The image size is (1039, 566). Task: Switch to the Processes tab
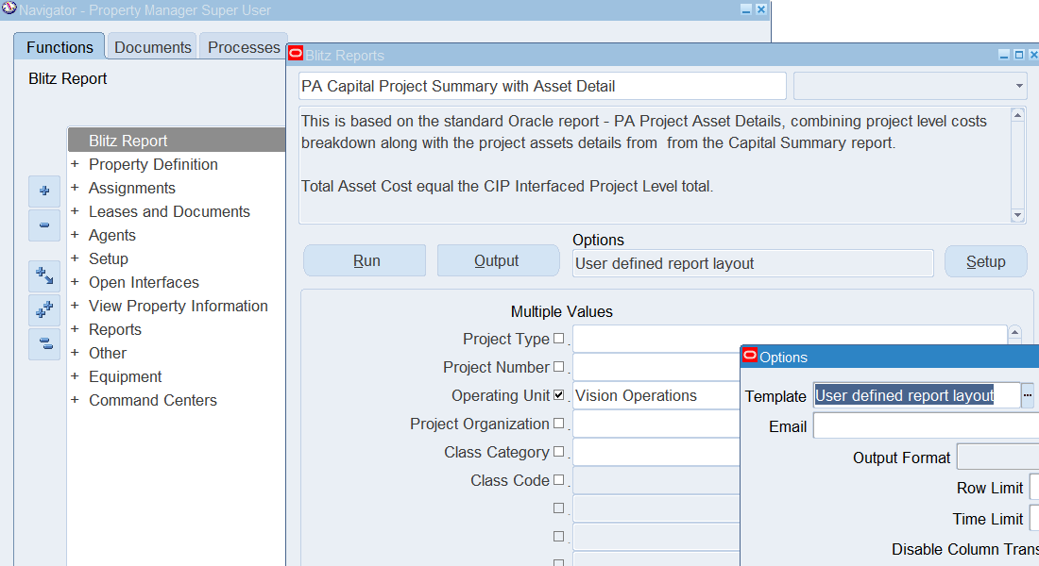click(x=243, y=47)
